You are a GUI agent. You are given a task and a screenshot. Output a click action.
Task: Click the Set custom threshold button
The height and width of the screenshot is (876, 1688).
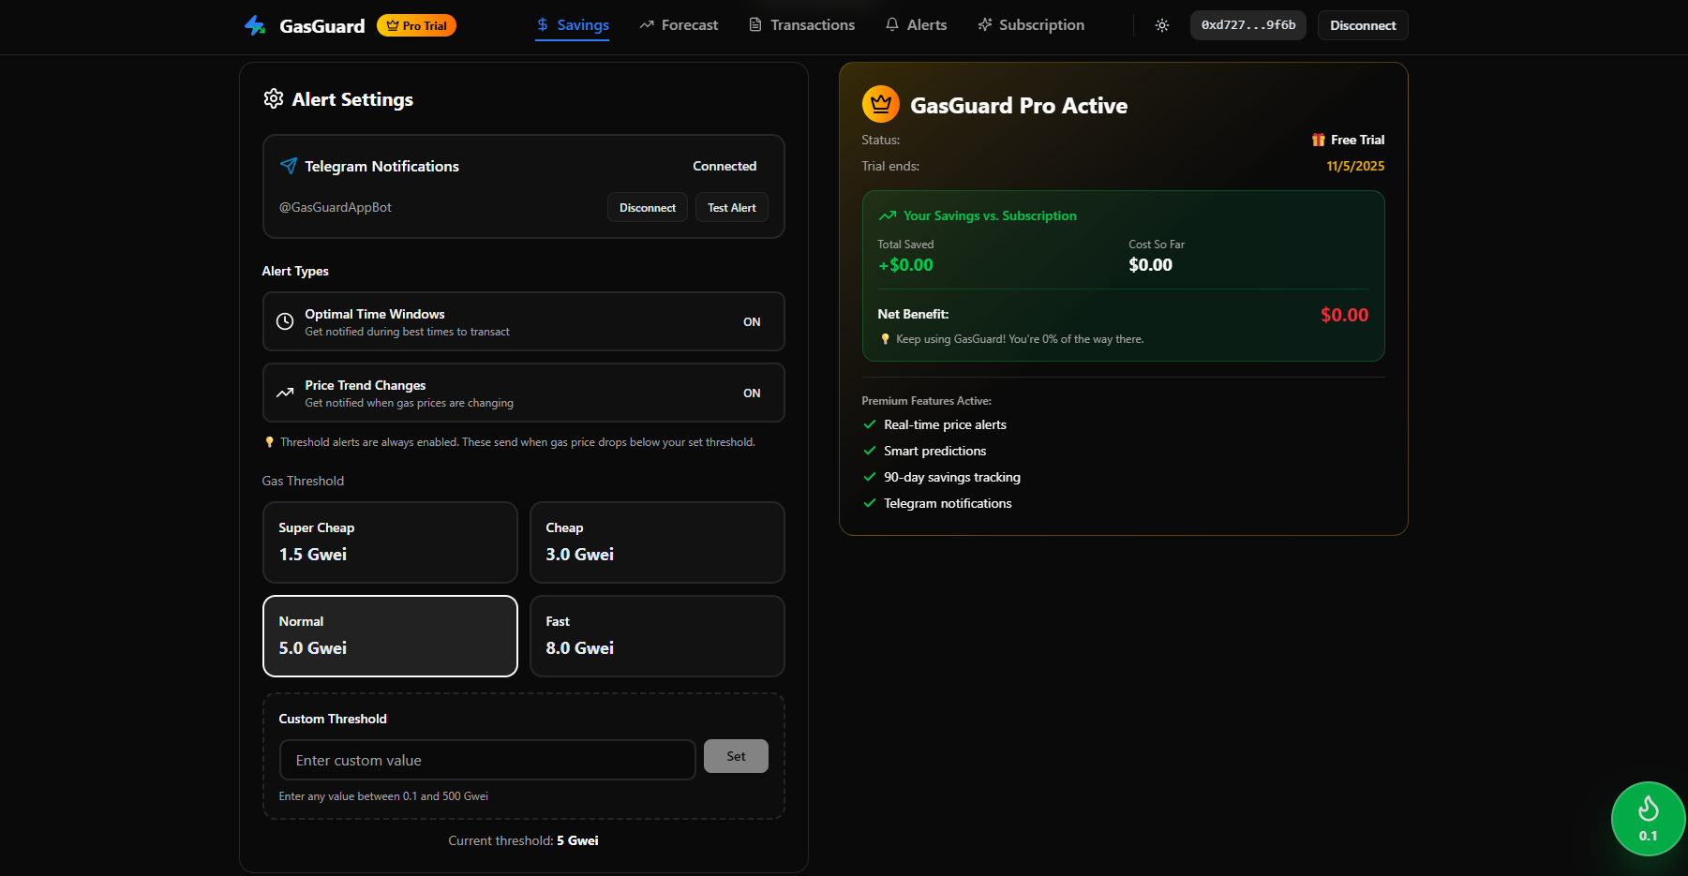(736, 756)
